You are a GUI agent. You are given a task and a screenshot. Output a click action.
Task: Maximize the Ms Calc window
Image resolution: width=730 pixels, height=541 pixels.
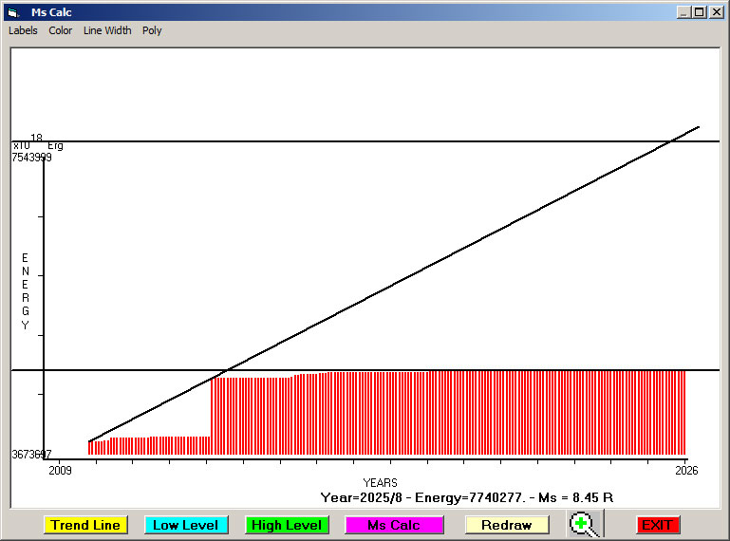[x=699, y=12]
